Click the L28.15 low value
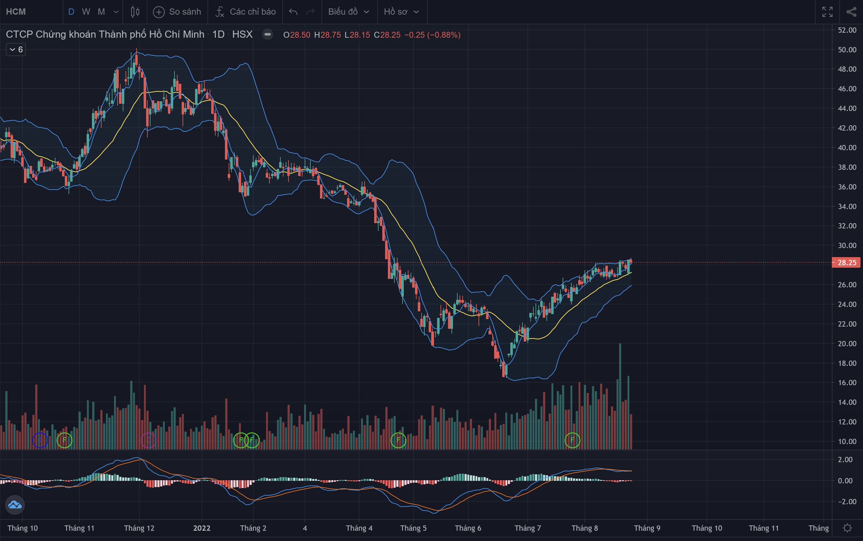863x541 pixels. point(357,35)
